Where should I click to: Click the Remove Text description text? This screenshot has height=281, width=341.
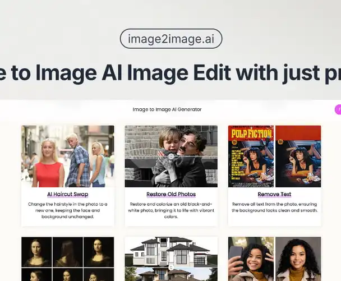point(274,208)
